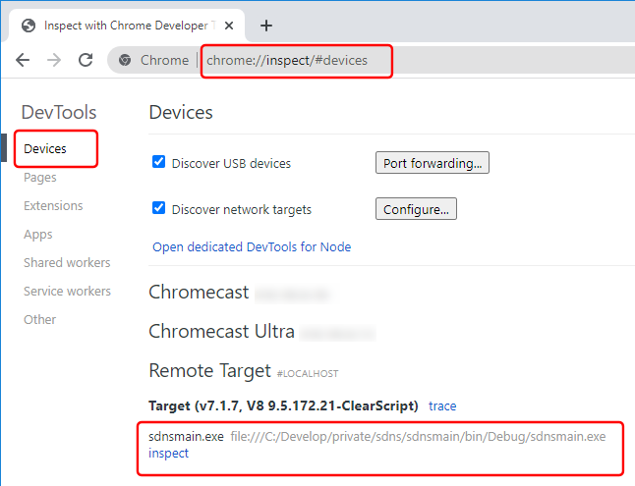Click the Discover USB devices label

(231, 164)
